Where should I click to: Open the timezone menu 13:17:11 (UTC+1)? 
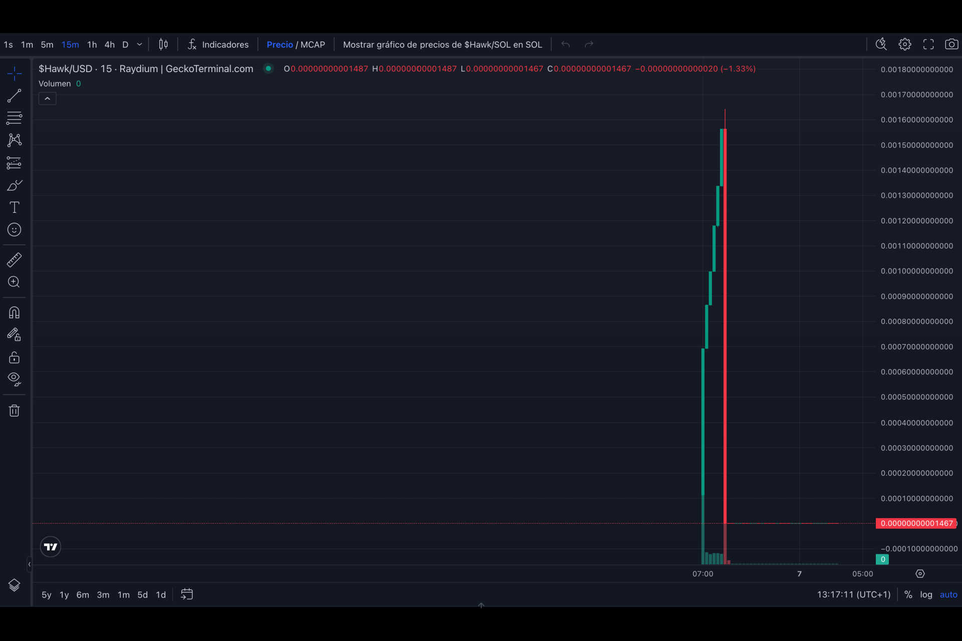854,594
